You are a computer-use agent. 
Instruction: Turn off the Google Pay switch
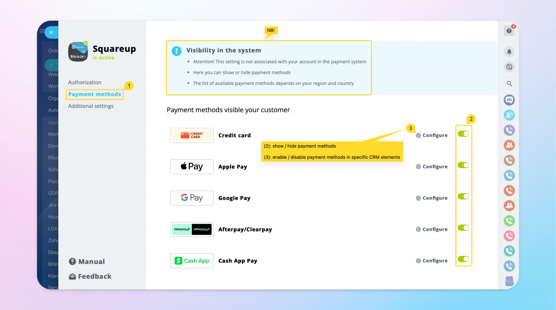[x=463, y=196]
